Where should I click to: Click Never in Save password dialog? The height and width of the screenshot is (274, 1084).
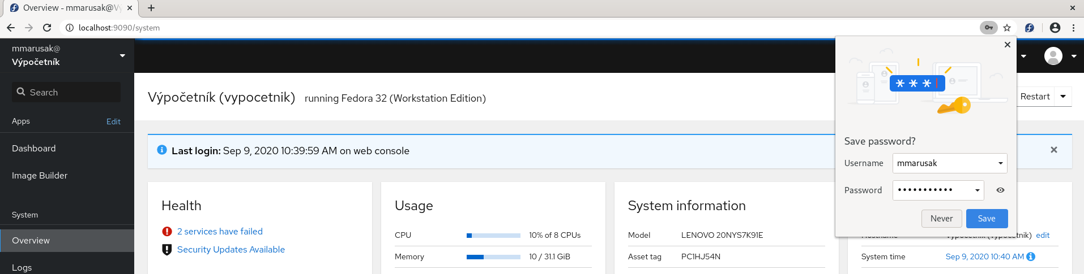coord(941,219)
